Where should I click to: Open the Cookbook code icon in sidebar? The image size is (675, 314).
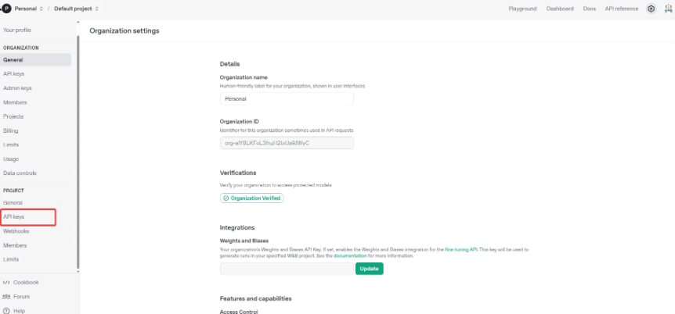6,283
